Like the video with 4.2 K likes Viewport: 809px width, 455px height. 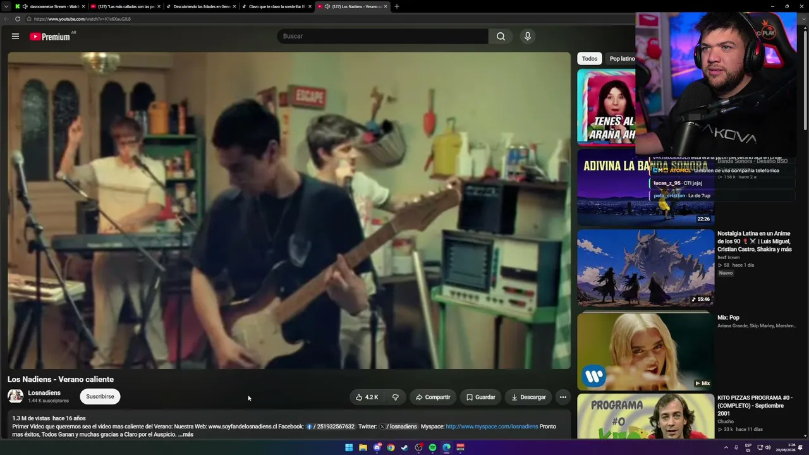pos(367,397)
